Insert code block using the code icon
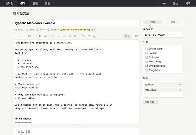This screenshot has height=135, width=196. (x=40, y=36)
